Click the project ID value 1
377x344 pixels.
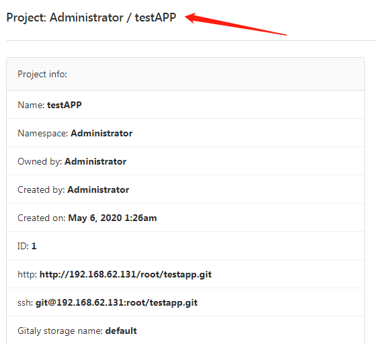[34, 246]
